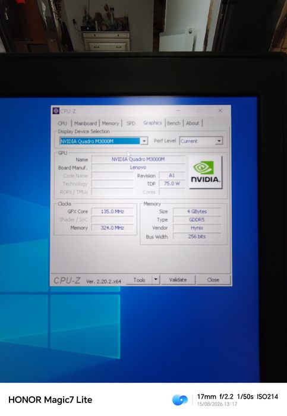Expand the Display Device Selection dropdown
Image resolution: width=287 pixels, height=416 pixels.
point(144,141)
